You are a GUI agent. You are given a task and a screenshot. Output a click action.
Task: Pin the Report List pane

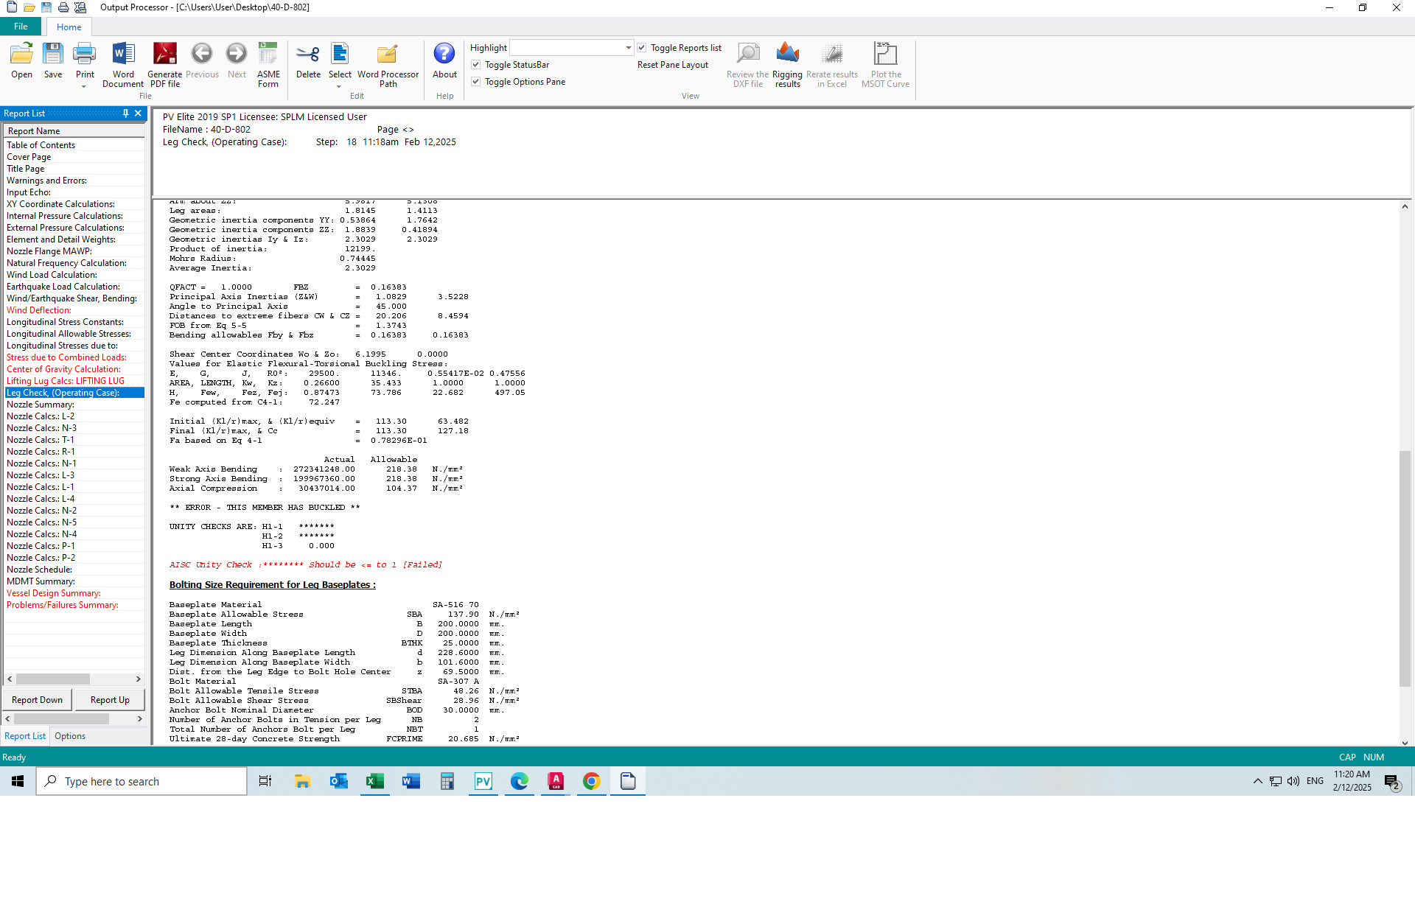(x=125, y=113)
